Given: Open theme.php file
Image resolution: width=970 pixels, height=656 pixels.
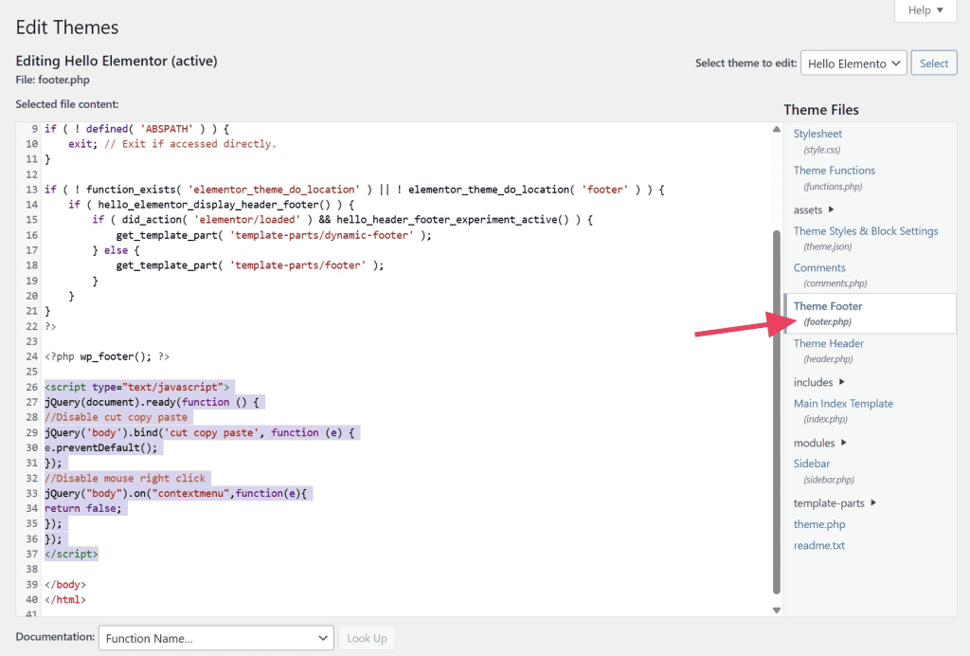Looking at the screenshot, I should tap(819, 524).
